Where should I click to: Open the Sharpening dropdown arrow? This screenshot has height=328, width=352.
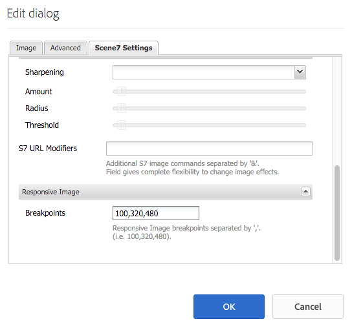tap(300, 72)
